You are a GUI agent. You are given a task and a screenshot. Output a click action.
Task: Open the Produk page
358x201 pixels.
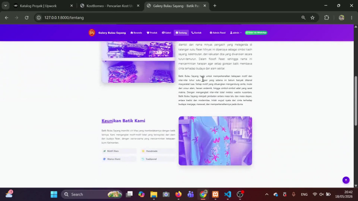(x=152, y=33)
